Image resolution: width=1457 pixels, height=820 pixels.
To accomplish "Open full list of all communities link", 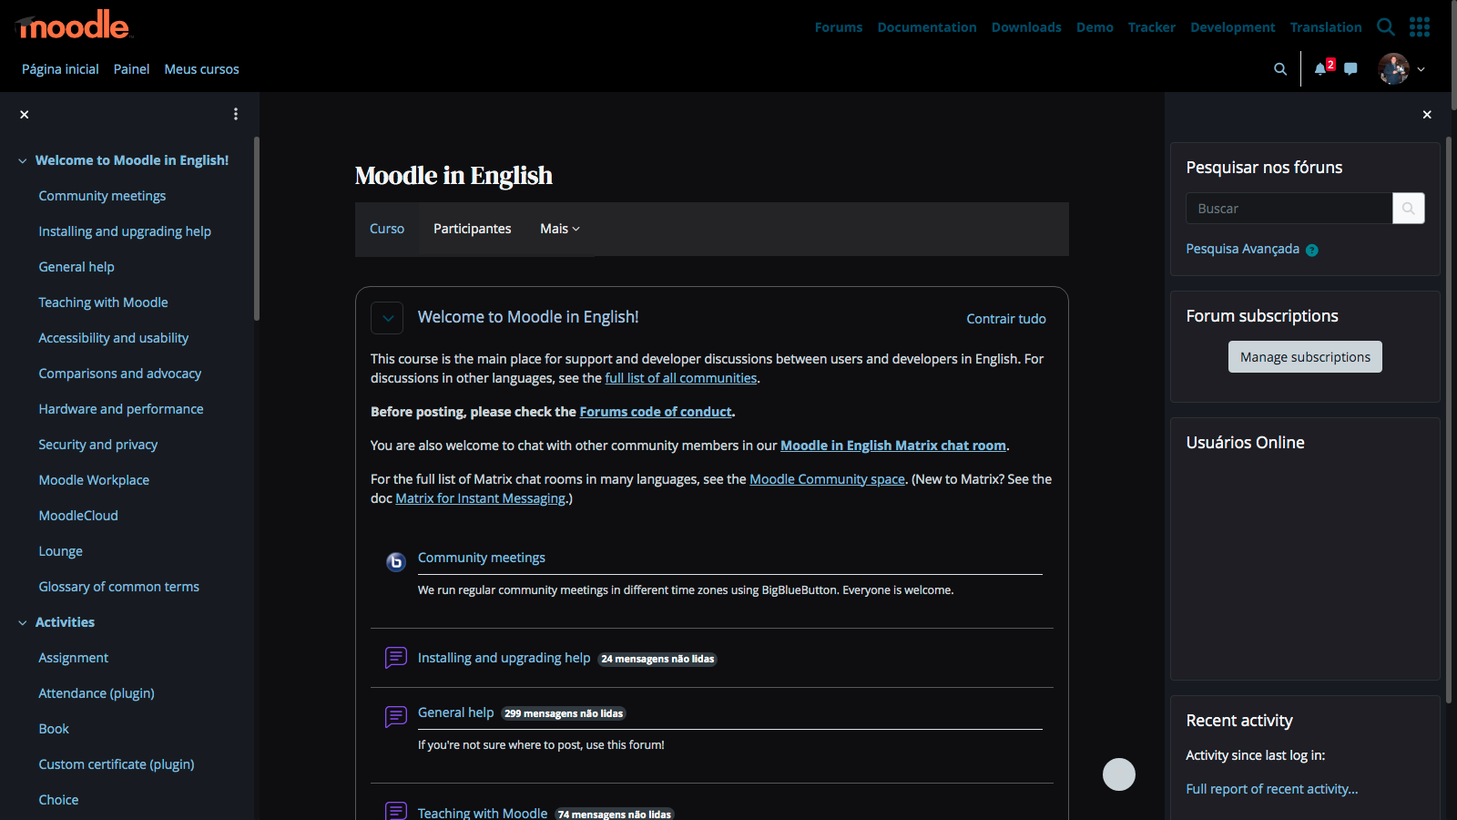I will pos(681,378).
